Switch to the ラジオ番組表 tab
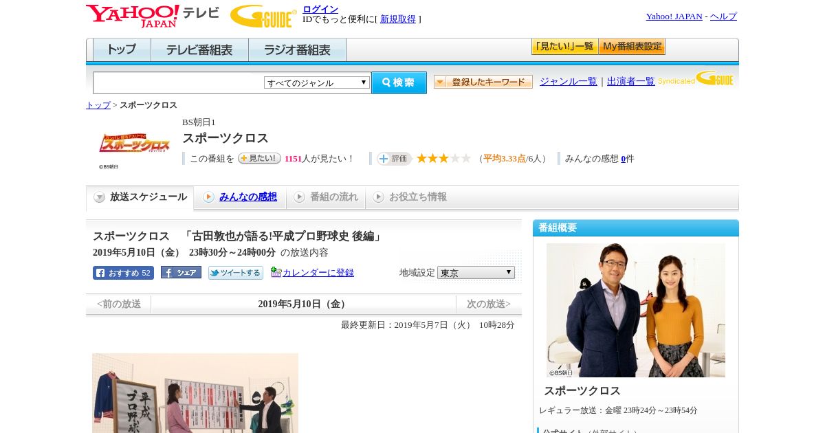This screenshot has width=825, height=433. (x=297, y=50)
